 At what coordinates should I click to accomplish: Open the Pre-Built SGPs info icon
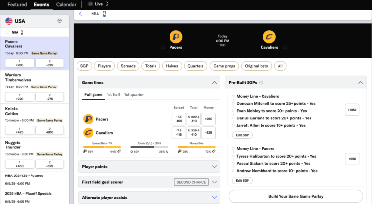tap(261, 83)
